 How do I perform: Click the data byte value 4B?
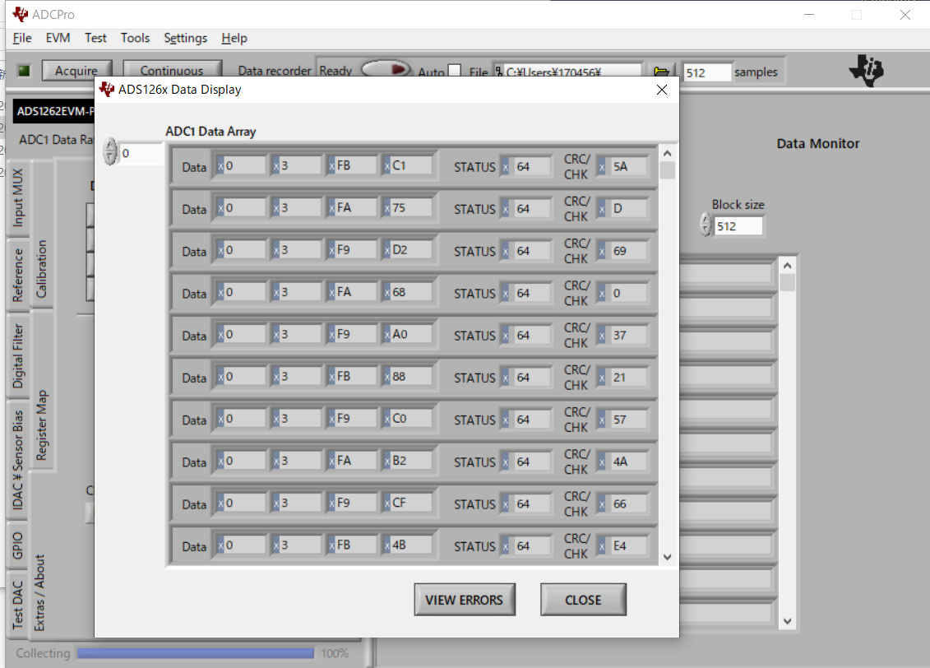[x=410, y=545]
